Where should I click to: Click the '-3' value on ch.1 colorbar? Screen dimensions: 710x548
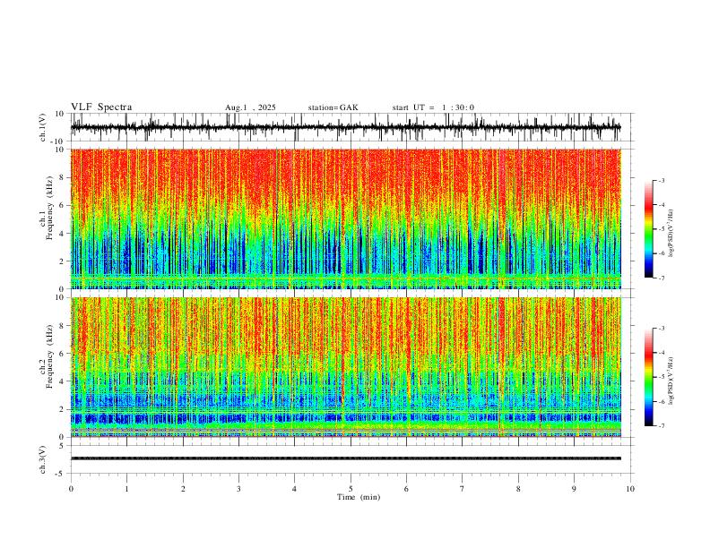click(x=661, y=180)
